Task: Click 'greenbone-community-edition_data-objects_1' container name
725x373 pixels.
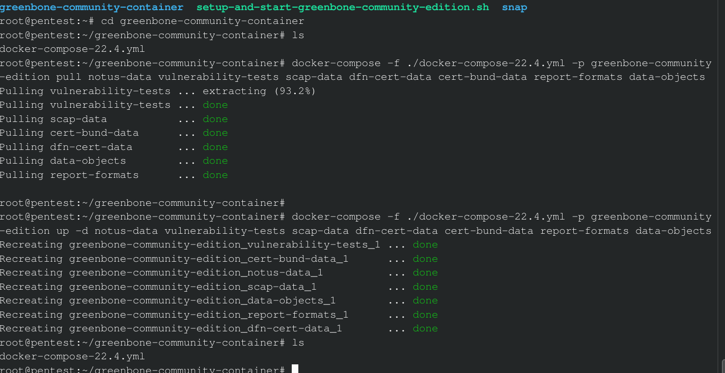Action: 202,300
